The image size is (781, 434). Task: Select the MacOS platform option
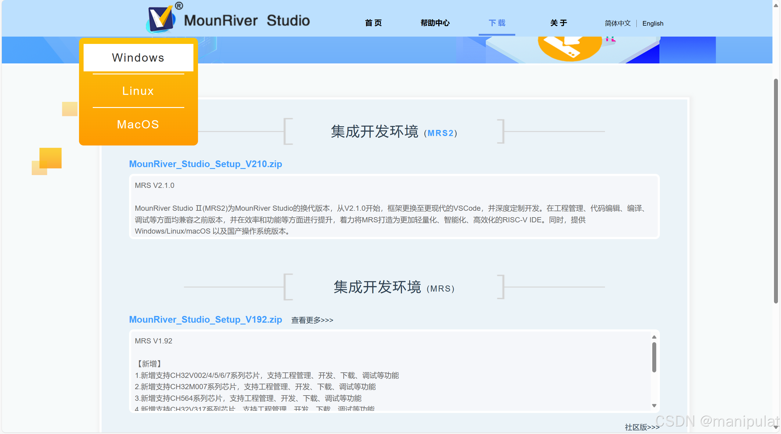click(138, 124)
